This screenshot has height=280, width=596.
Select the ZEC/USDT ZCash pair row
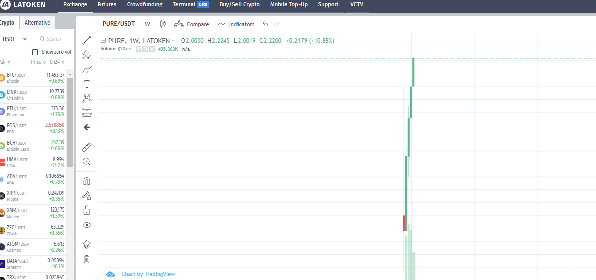coord(33,230)
